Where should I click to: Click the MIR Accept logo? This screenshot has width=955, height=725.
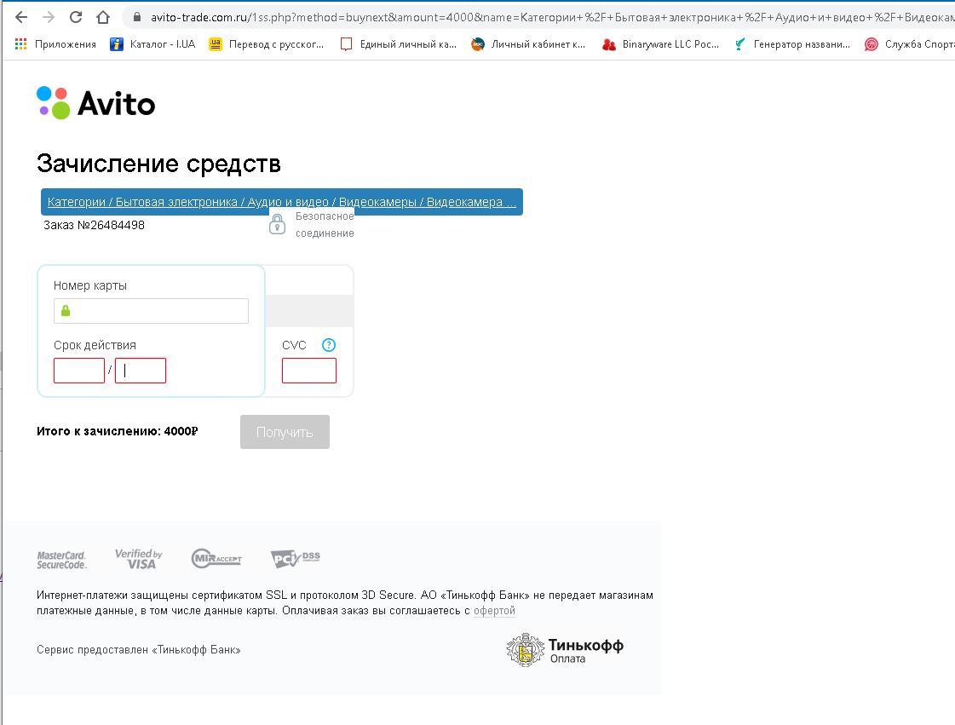[x=216, y=558]
